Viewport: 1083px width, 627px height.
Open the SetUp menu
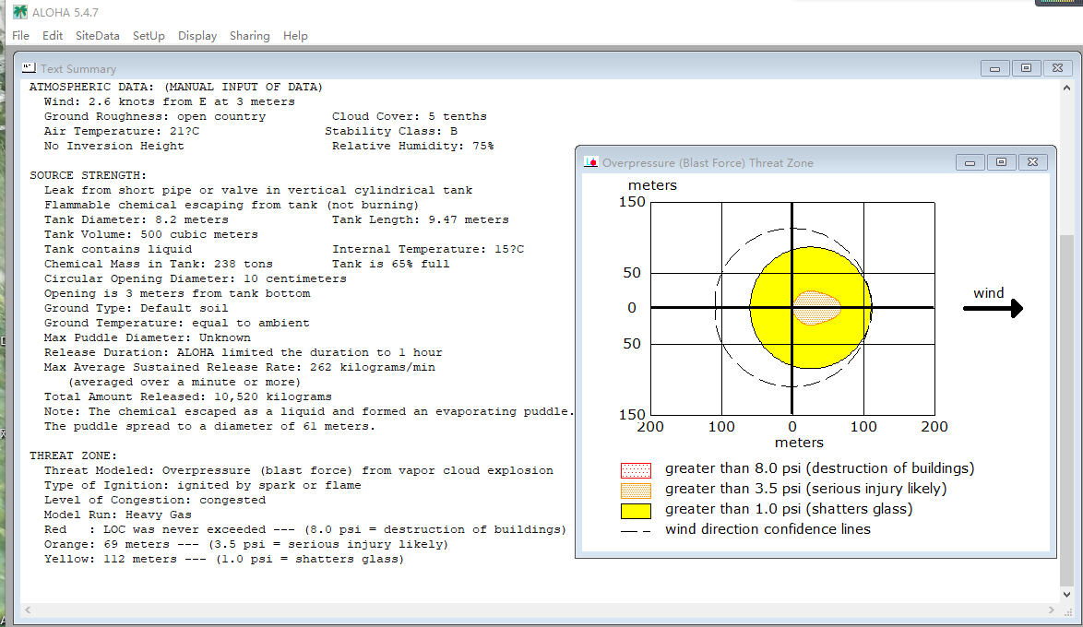tap(149, 36)
